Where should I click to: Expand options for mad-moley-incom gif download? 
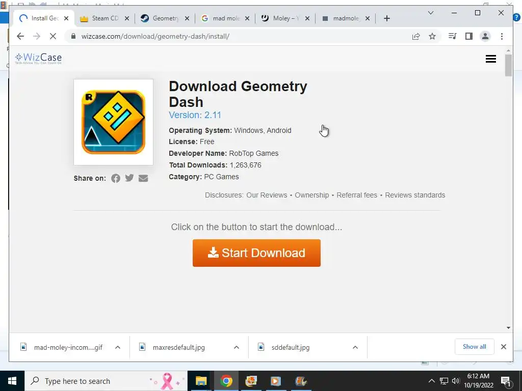pos(118,347)
